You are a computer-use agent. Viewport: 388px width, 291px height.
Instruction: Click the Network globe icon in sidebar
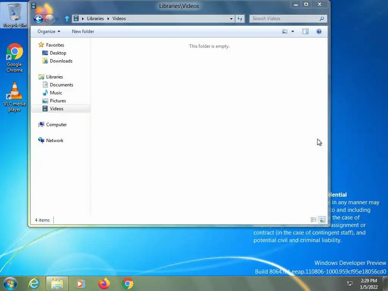click(41, 140)
